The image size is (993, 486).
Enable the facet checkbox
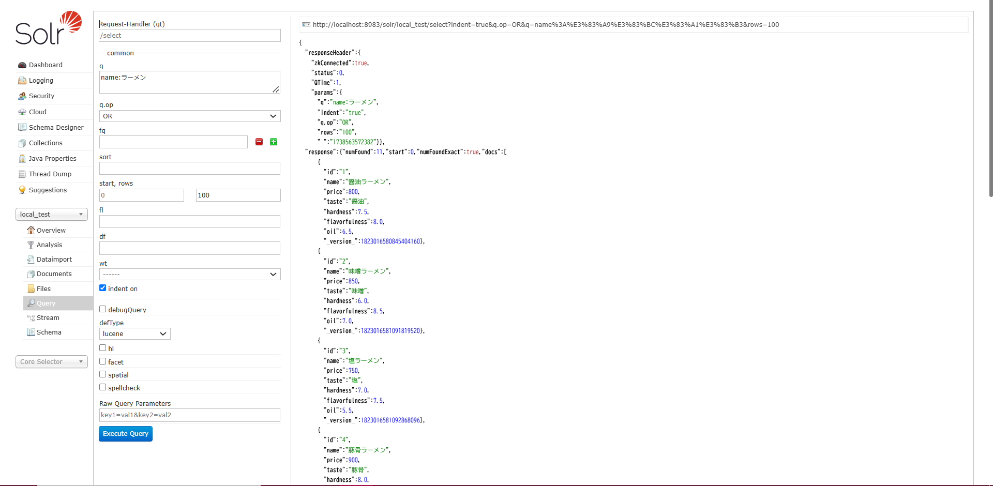103,361
